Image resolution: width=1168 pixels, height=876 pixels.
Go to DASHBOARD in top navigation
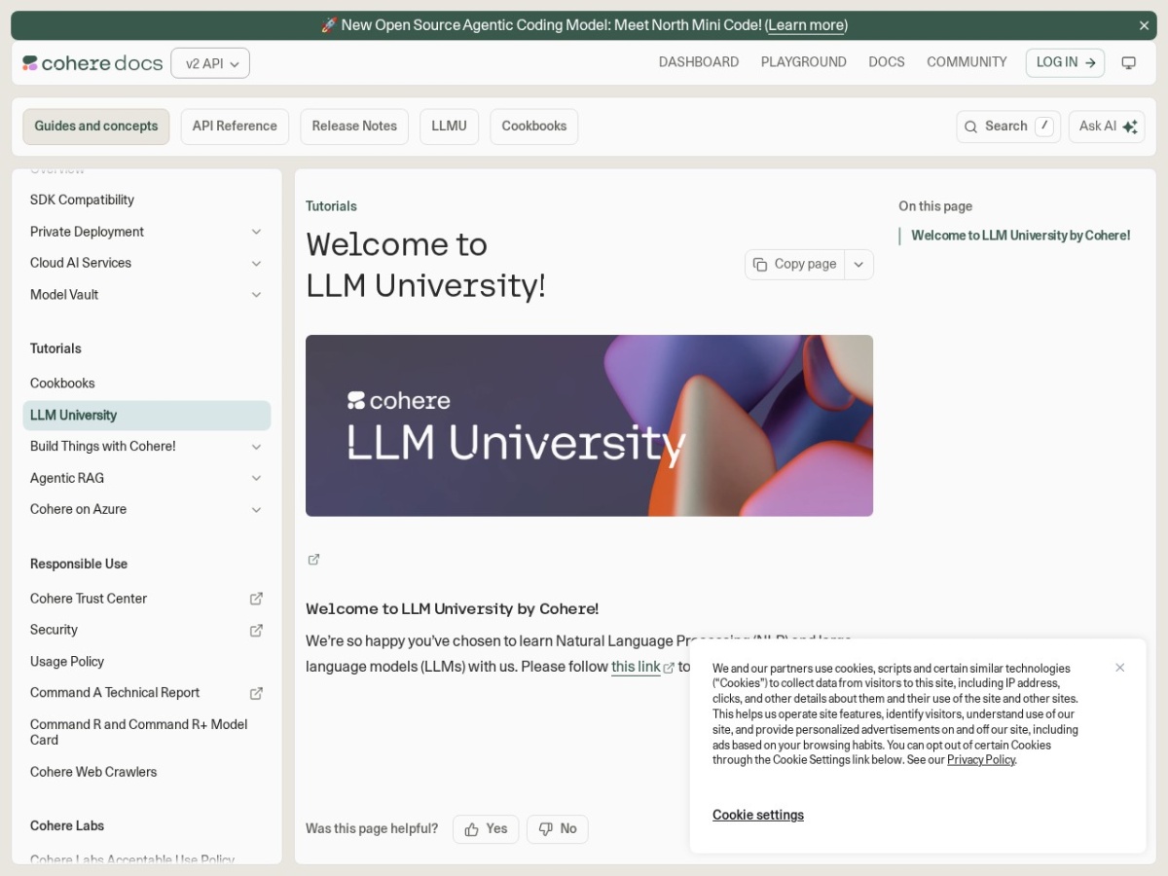[x=699, y=62]
